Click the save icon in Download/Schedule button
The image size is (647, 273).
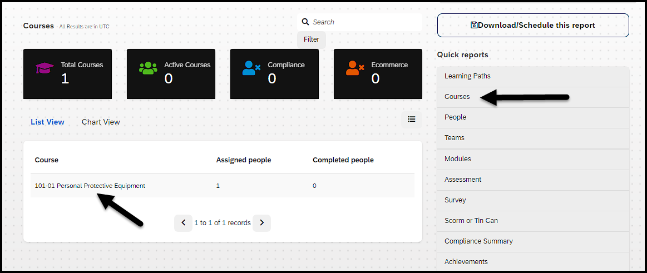point(474,25)
